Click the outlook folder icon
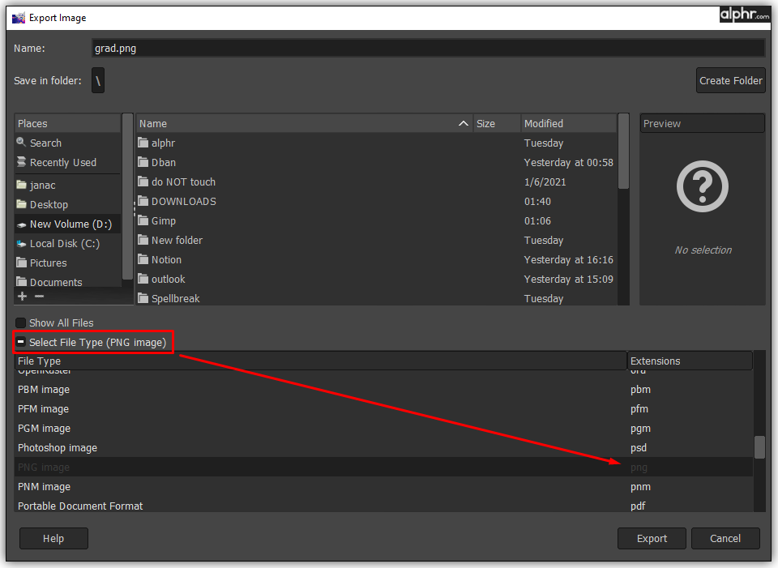The image size is (778, 568). (143, 278)
